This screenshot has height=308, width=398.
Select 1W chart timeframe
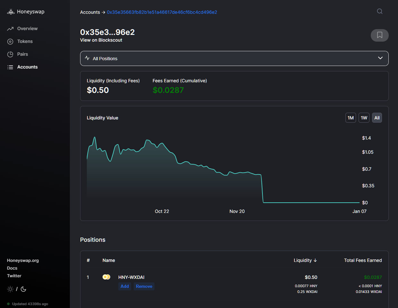[x=364, y=118]
